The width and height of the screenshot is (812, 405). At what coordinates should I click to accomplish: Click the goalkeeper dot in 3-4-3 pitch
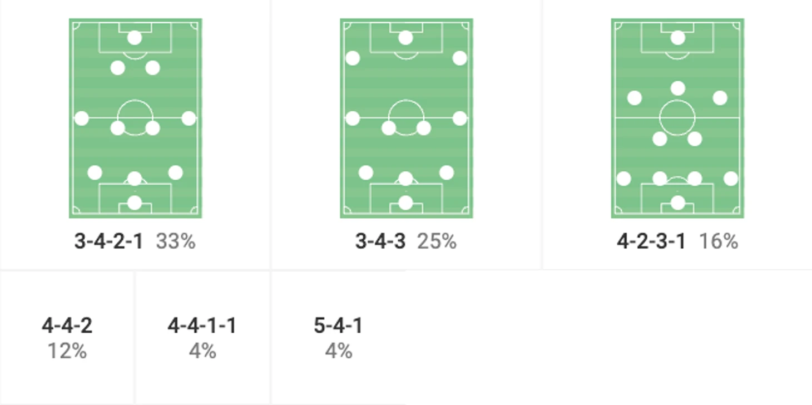click(406, 202)
